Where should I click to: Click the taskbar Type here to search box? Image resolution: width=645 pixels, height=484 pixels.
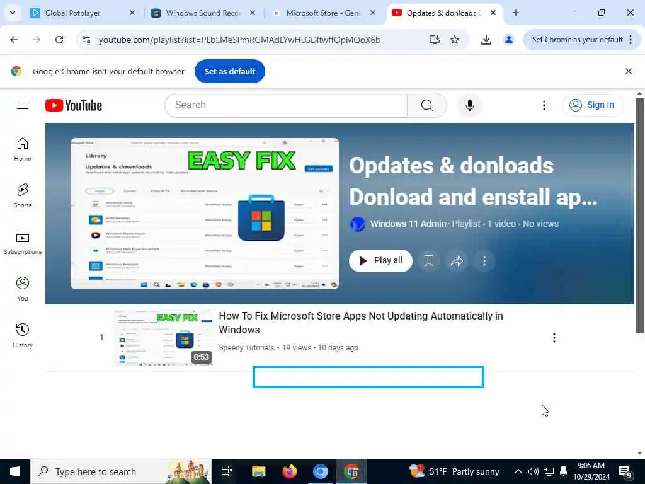pos(121,471)
